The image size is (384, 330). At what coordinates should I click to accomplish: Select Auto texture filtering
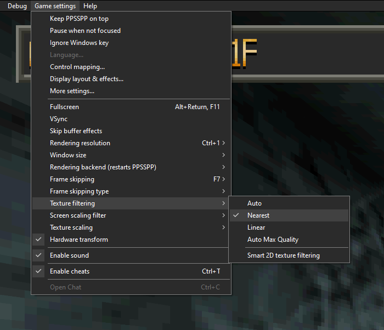[289, 203]
